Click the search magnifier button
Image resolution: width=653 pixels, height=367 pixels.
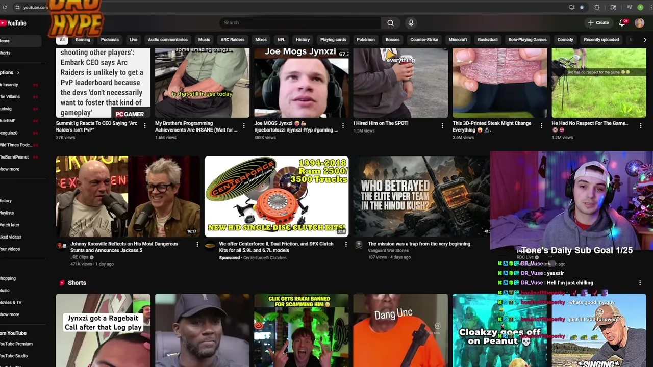click(x=390, y=23)
